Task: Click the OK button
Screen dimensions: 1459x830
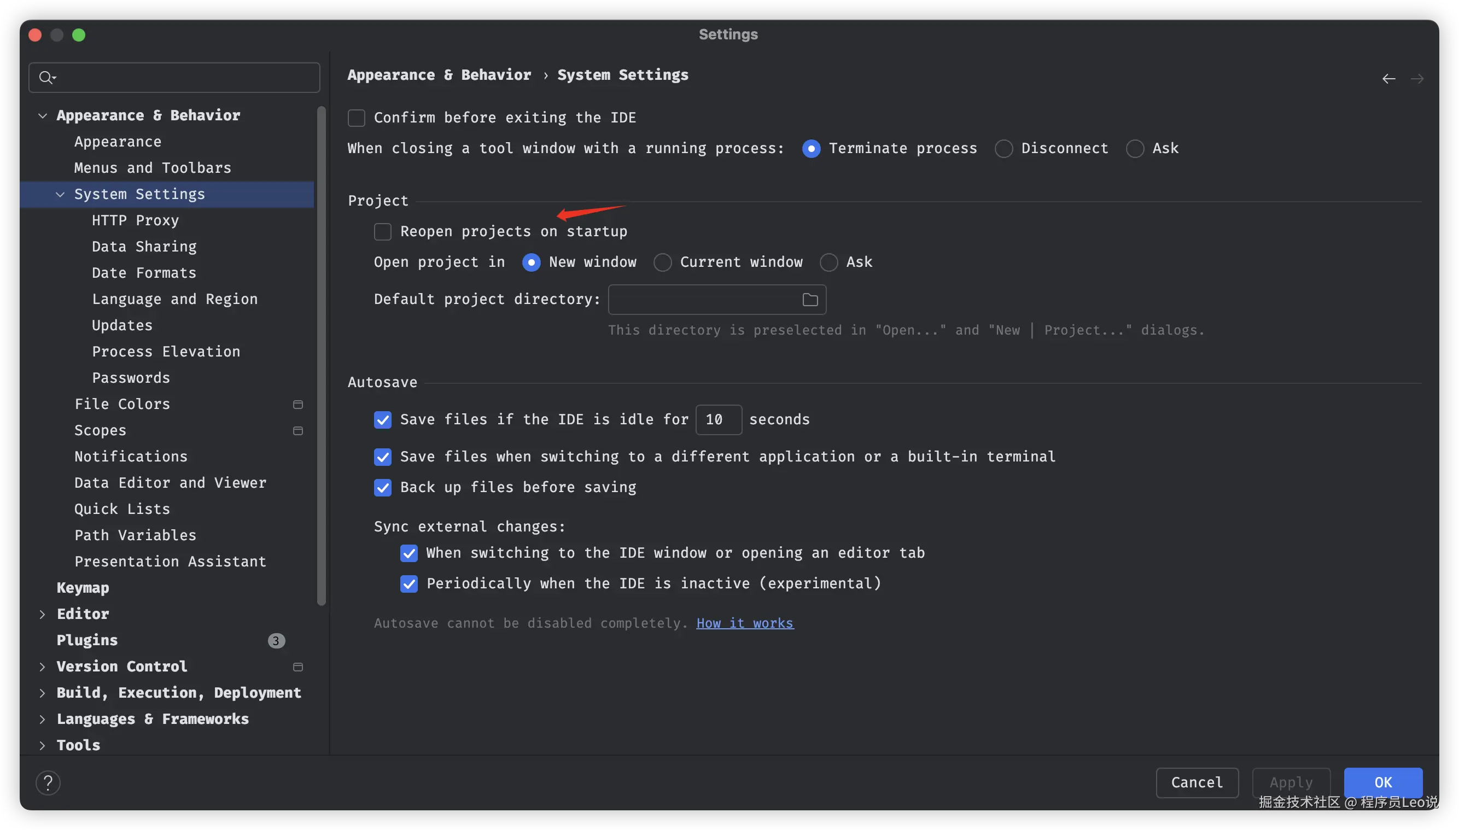Action: click(x=1382, y=782)
